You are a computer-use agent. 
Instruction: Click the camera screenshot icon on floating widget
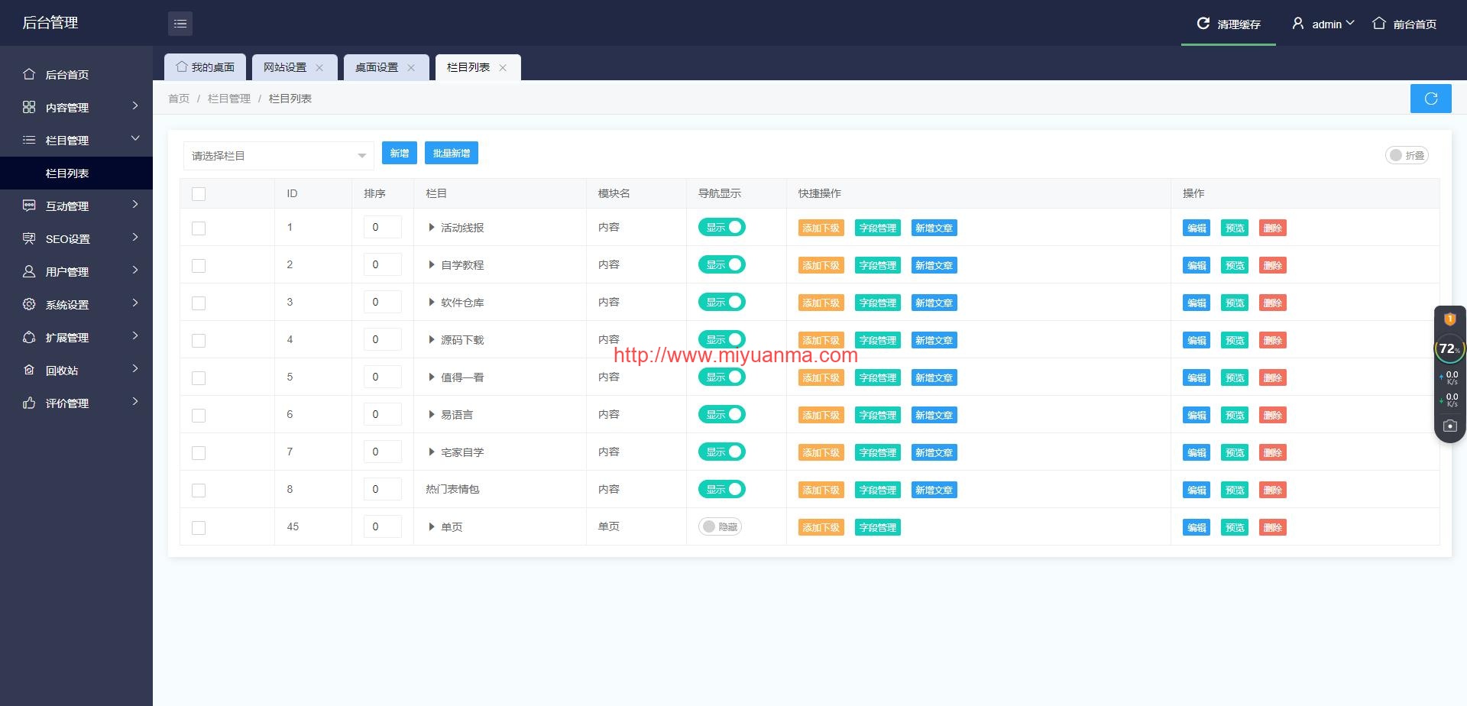tap(1449, 426)
